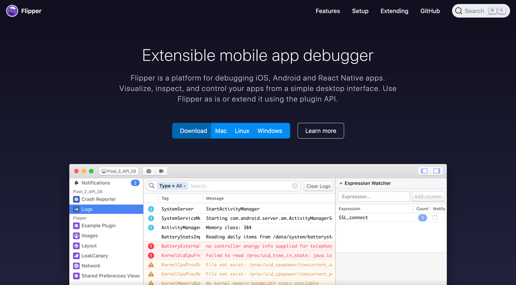The width and height of the screenshot is (516, 285).
Task: Click the Search box
Action: point(481,11)
